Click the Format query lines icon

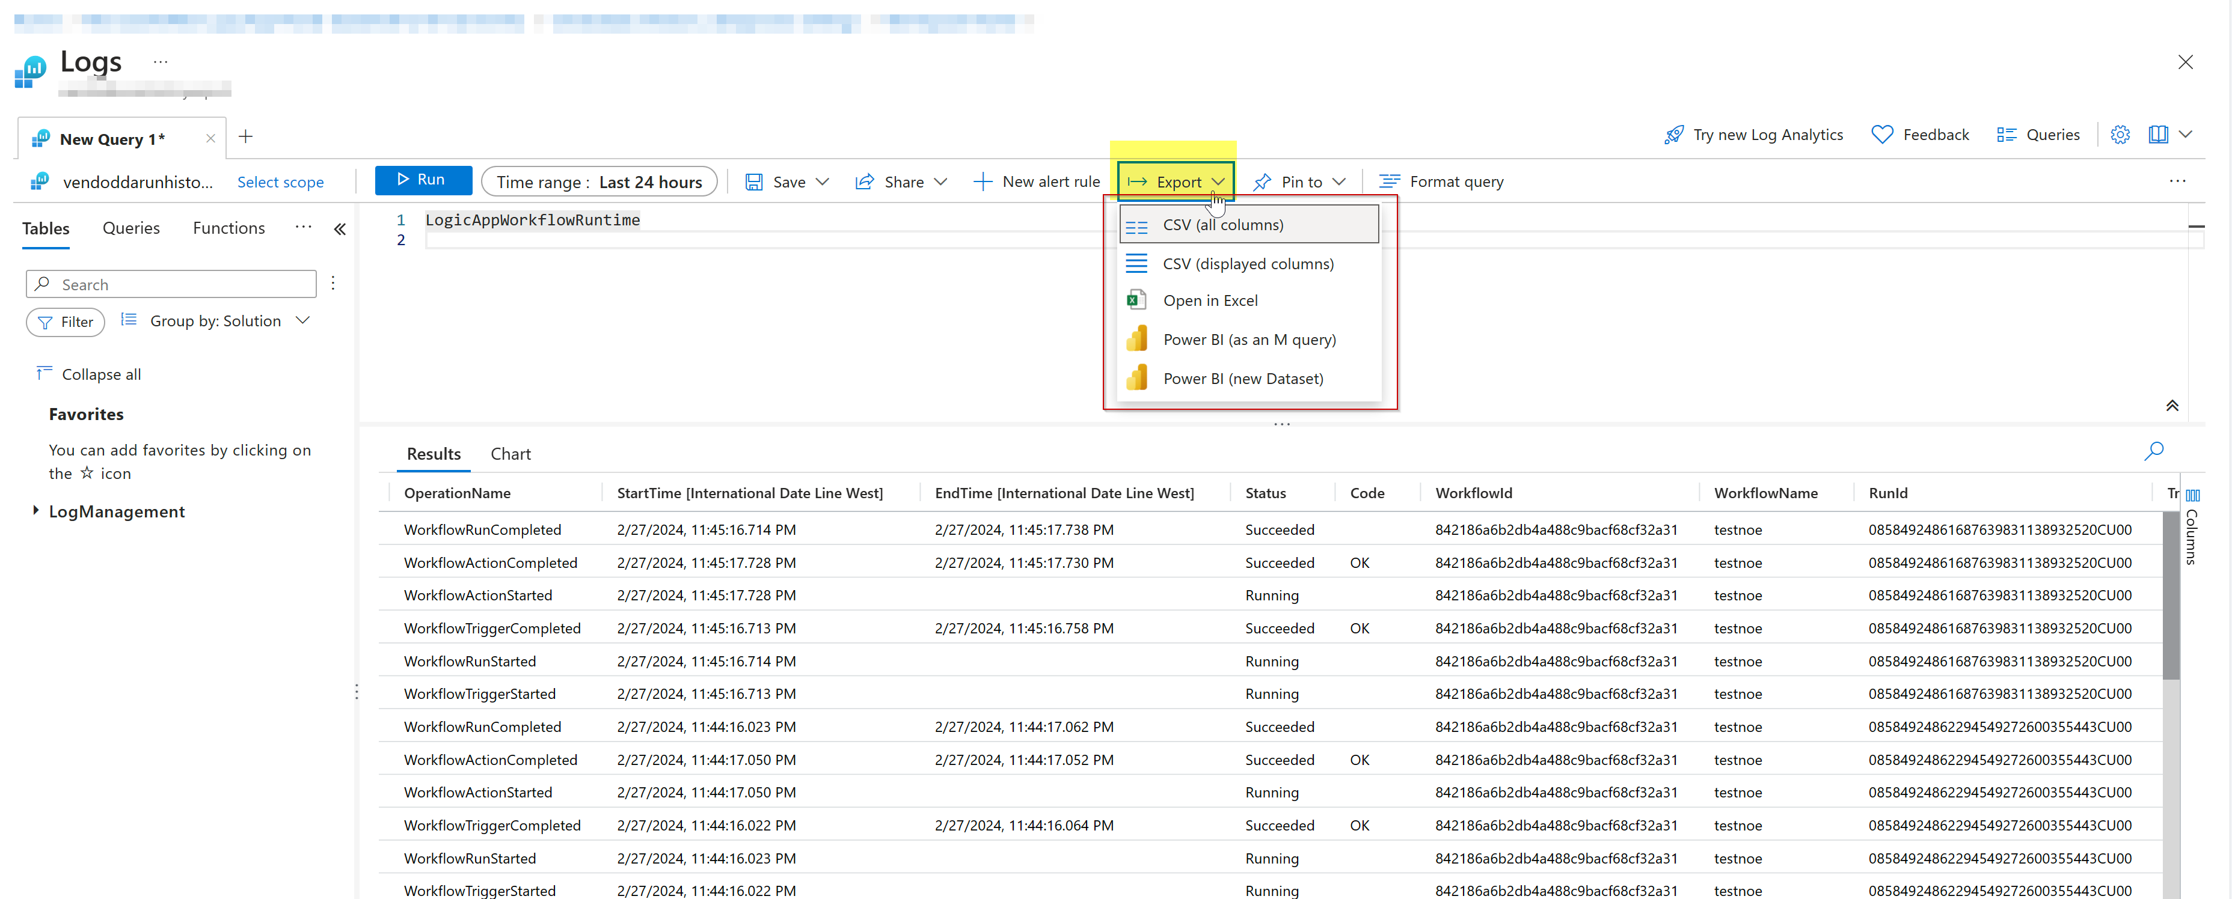coord(1389,181)
